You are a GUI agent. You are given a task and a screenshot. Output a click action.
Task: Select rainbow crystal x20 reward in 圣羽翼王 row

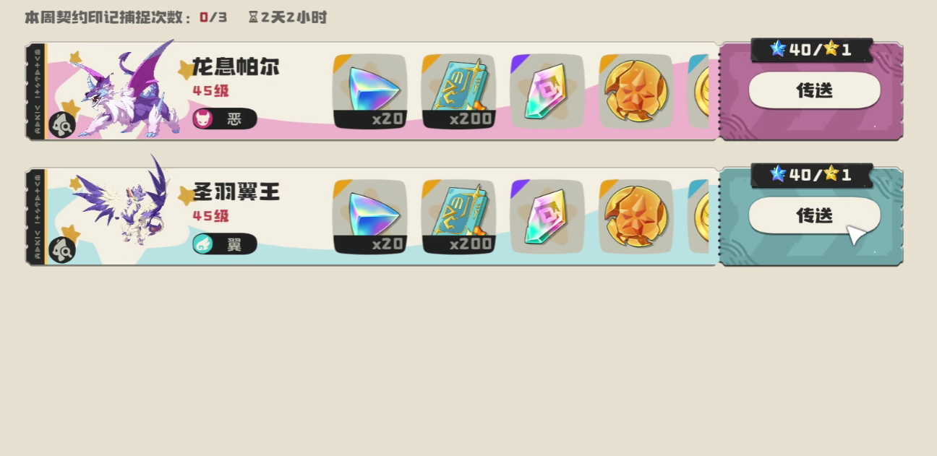(370, 217)
